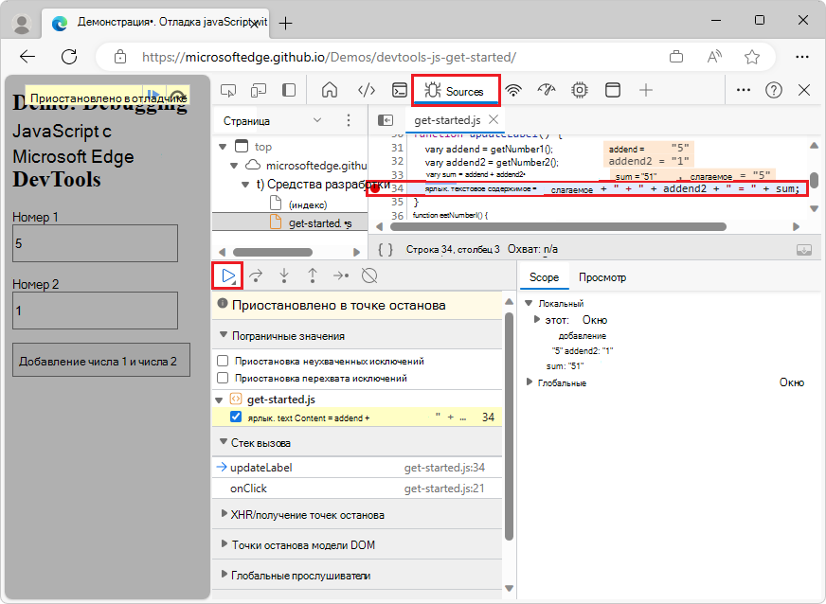Enable Приостановка неухваченных исключений checkbox
Image resolution: width=826 pixels, height=604 pixels.
223,361
